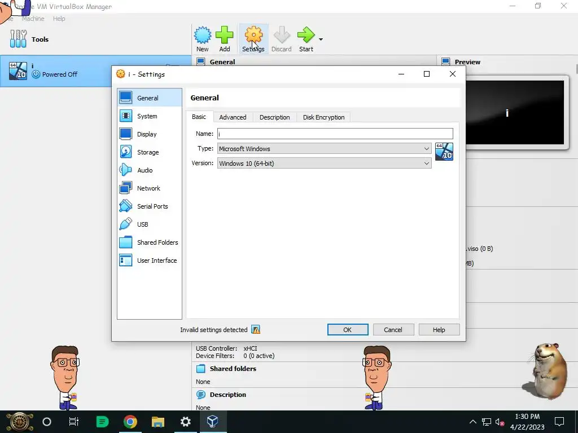Click the 'Device Filters:' label in manager
578x433 pixels.
click(215, 356)
